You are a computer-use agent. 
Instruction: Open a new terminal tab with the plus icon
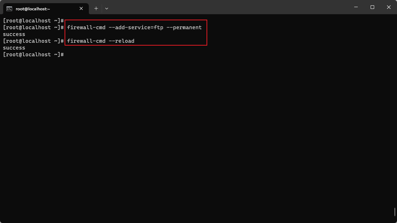96,8
